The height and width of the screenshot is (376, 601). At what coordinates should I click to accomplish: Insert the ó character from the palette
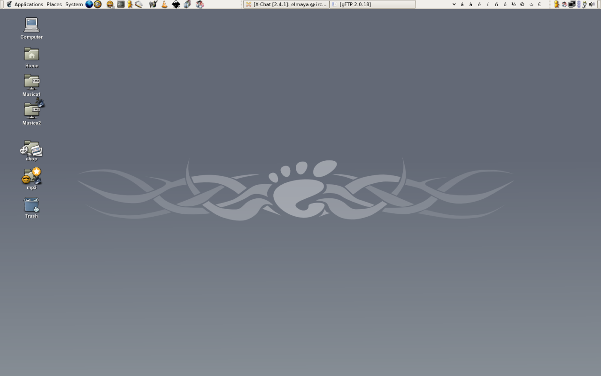pos(505,4)
